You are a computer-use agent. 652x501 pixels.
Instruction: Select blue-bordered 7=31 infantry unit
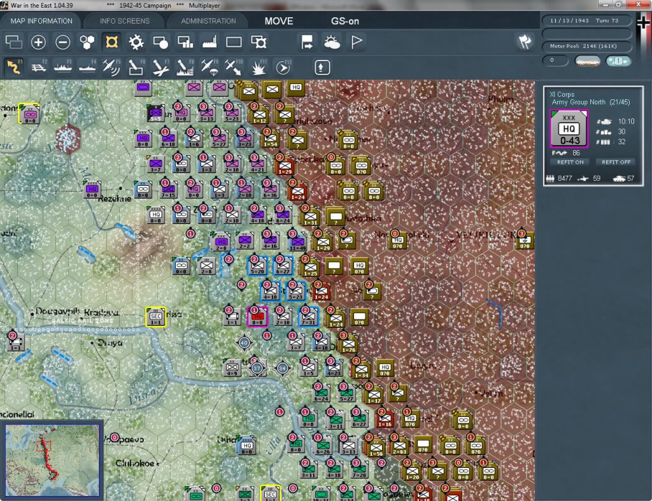coord(308,318)
